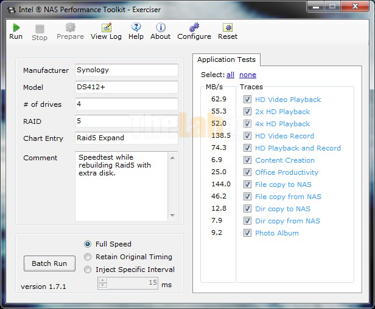Click the comment box scroll down arrow
This screenshot has height=309, width=375.
click(172, 216)
